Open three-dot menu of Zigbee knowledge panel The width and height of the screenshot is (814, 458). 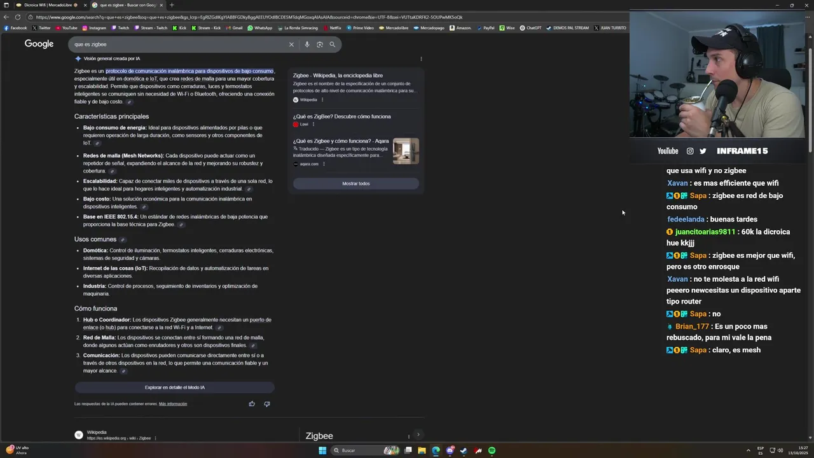click(408, 436)
